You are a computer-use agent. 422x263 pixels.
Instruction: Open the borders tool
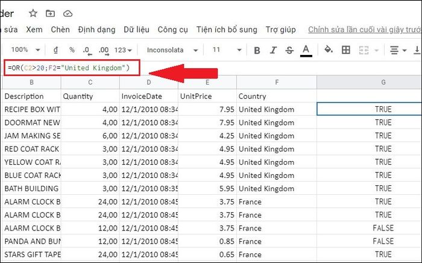[x=346, y=50]
